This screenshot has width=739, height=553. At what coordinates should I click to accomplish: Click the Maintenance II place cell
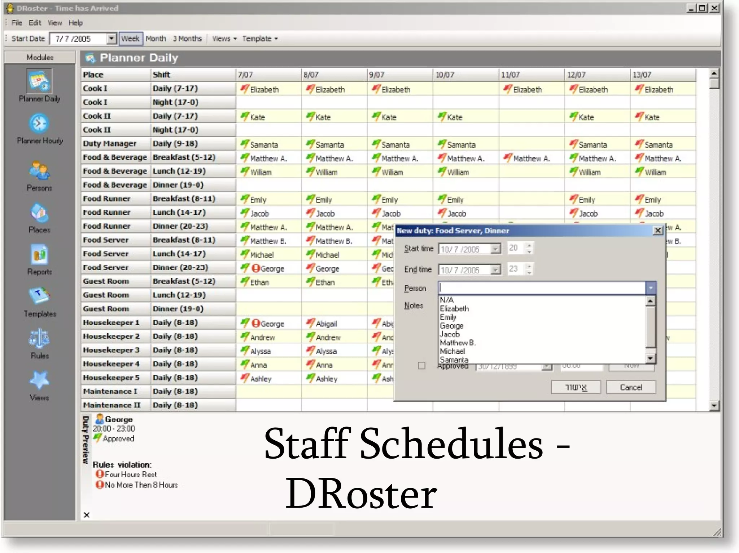[x=115, y=405]
